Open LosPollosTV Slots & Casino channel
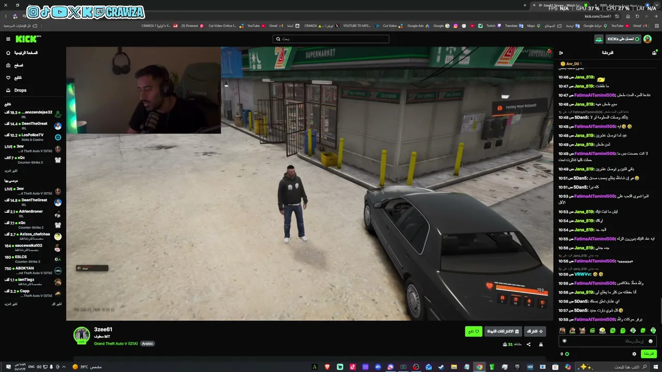The image size is (662, 372). click(33, 137)
